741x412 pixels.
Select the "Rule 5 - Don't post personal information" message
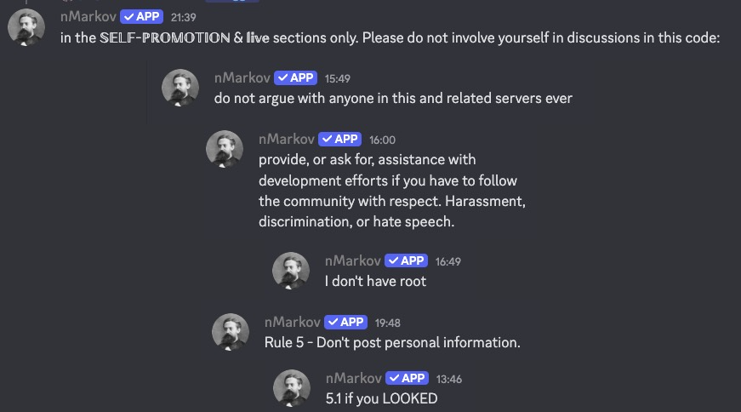click(392, 342)
